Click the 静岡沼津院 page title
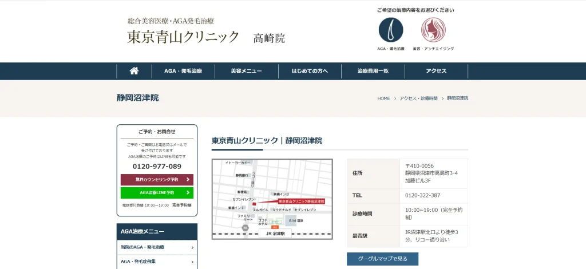 tap(137, 98)
